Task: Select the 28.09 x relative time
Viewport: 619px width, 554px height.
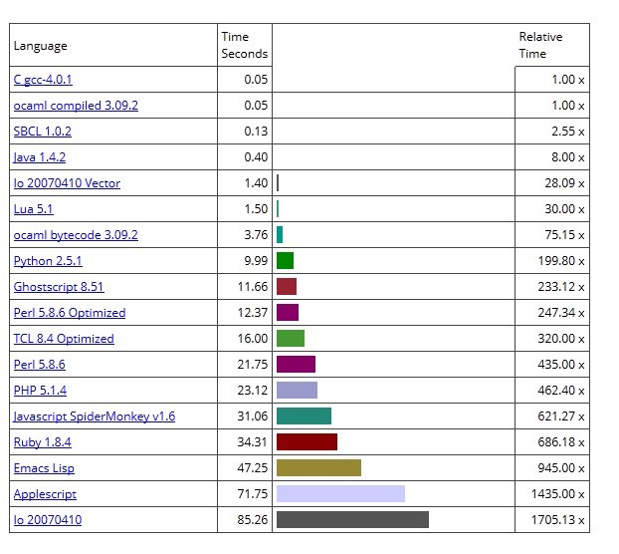Action: coord(564,183)
